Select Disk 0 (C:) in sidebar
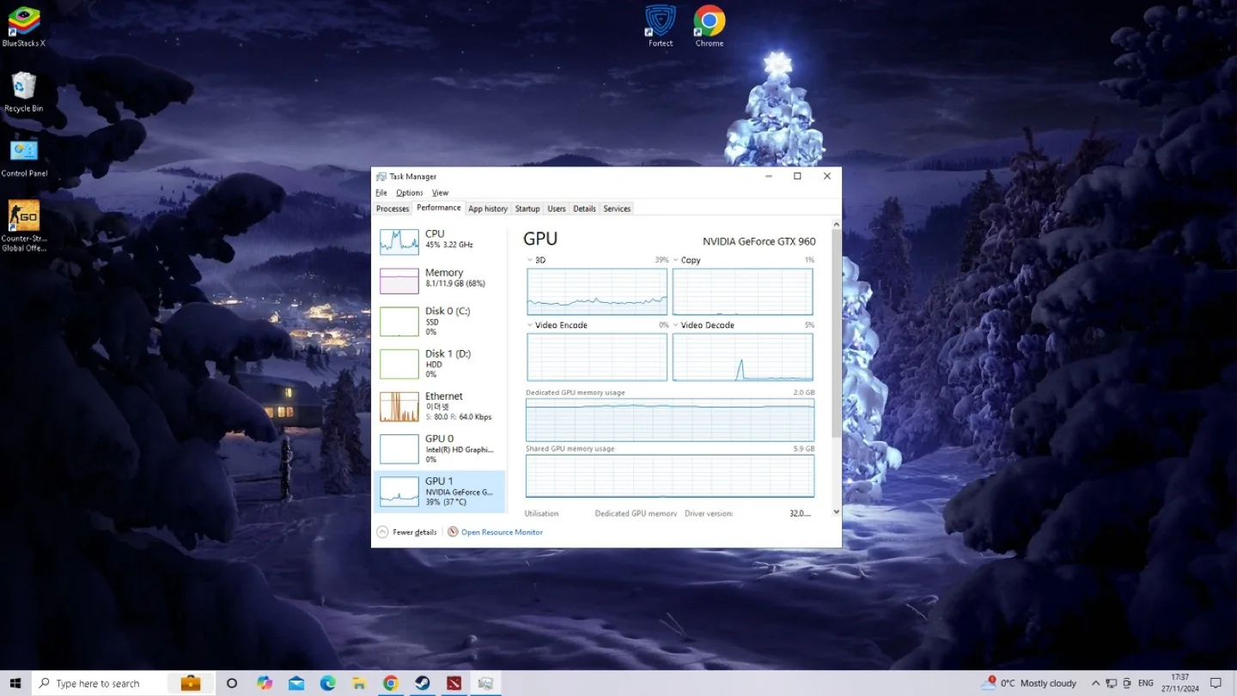 [440, 321]
